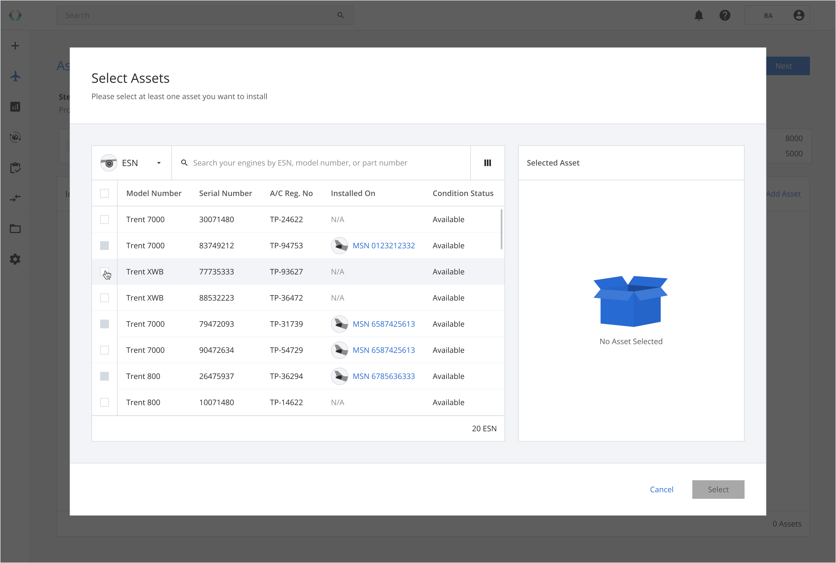Viewport: 836px width, 563px height.
Task: Click aircraft thumbnail in row 90472634
Action: coord(339,350)
